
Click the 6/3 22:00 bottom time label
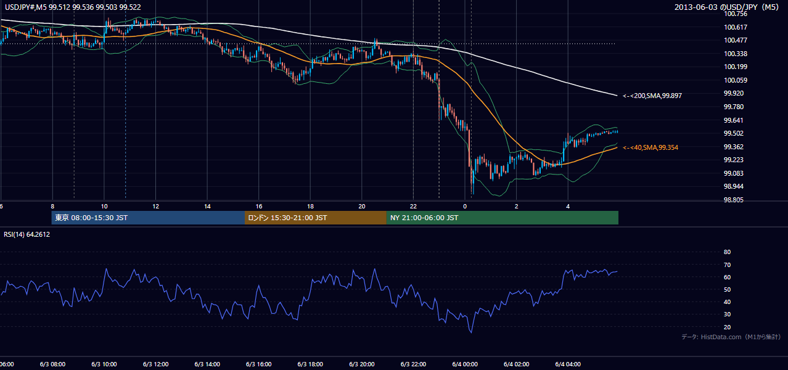[413, 364]
